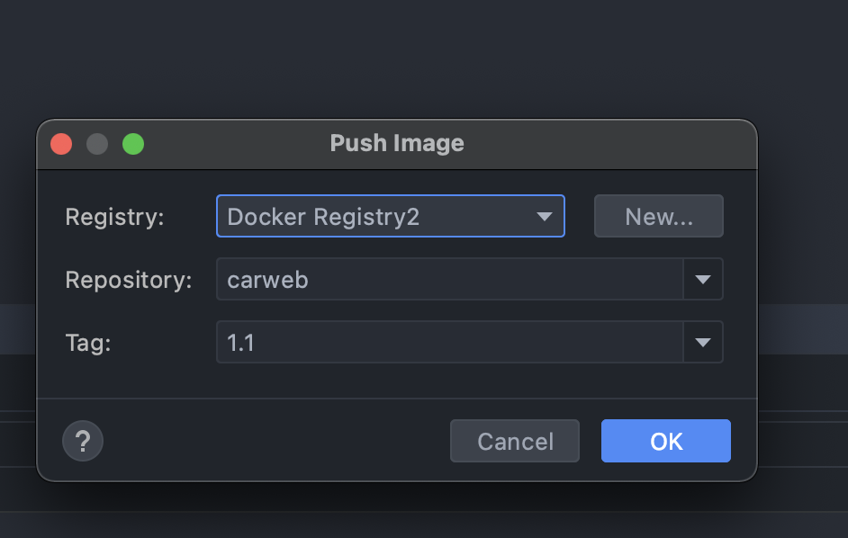Screen dimensions: 848x538
Task: Expand the Registry dropdown arrow
Action: (544, 217)
